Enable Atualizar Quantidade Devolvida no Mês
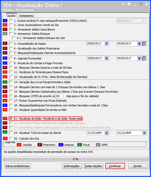The width and height of the screenshot is (151, 177). 11,110
